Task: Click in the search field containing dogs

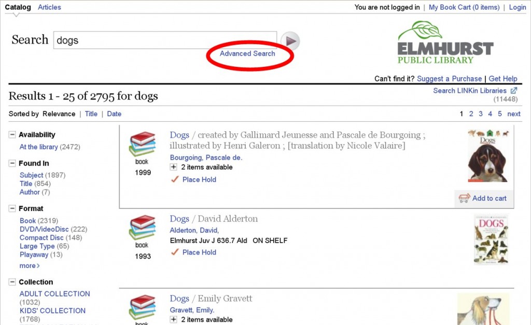Action: pos(165,40)
